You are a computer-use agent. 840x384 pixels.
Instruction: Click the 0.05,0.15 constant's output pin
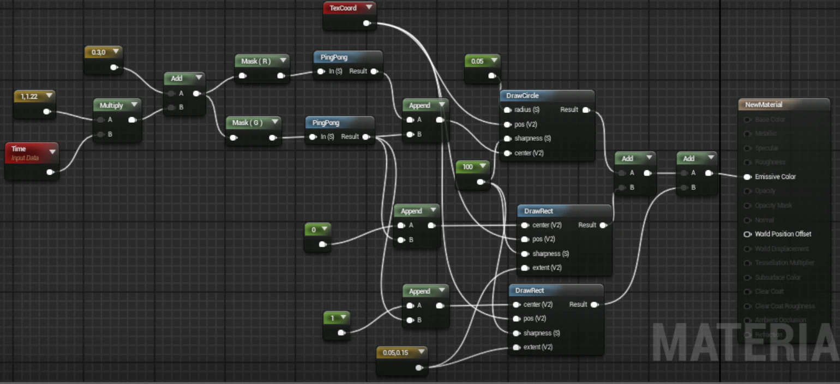click(x=419, y=368)
